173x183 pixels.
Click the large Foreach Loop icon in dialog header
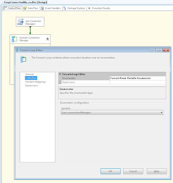[x=23, y=59]
